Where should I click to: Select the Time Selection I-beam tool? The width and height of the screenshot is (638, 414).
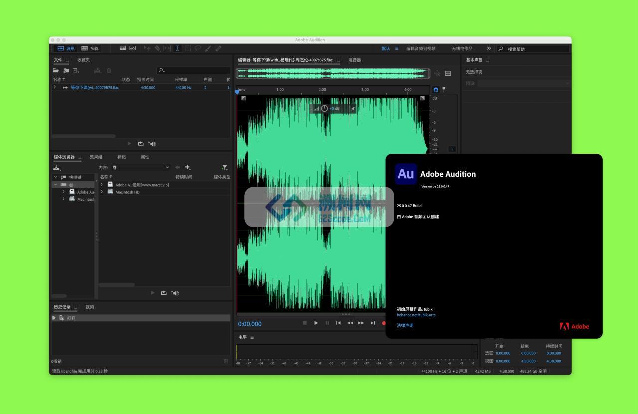[x=177, y=48]
